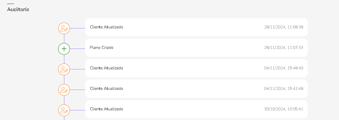
Task: Open the Cliente Atualizado card from 30/10/2024
Action: [196, 109]
